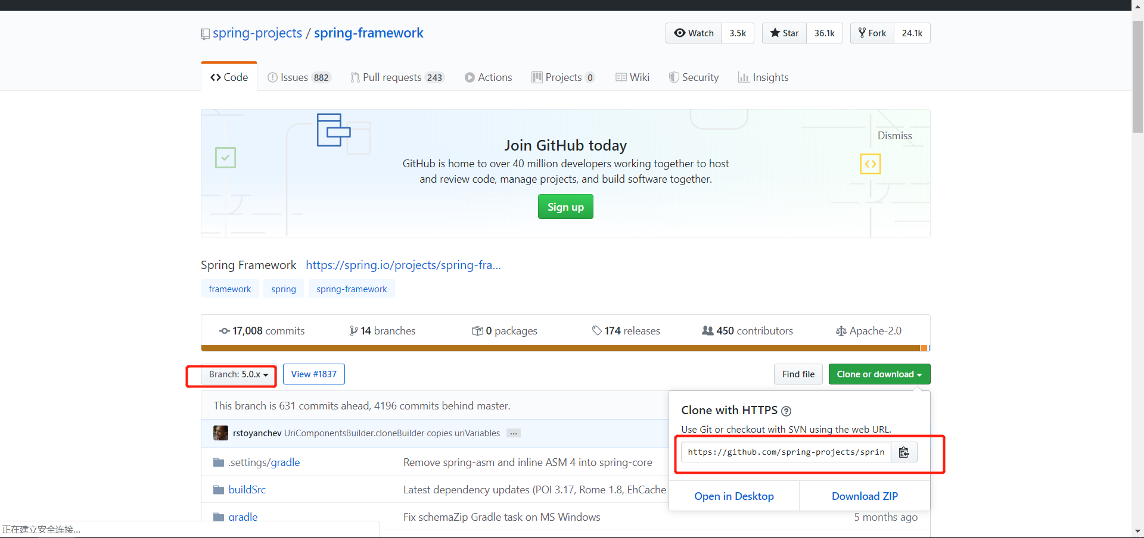
Task: Click Open in Desktop
Action: (734, 496)
